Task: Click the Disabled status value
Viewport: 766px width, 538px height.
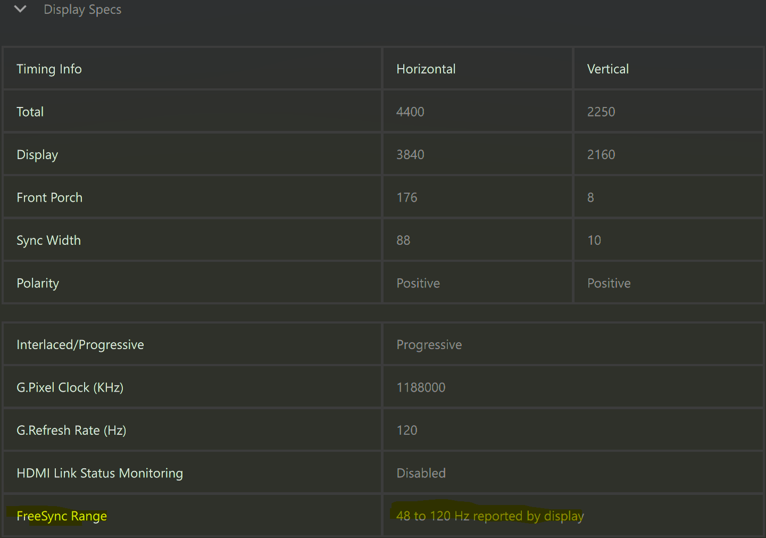Action: (421, 473)
